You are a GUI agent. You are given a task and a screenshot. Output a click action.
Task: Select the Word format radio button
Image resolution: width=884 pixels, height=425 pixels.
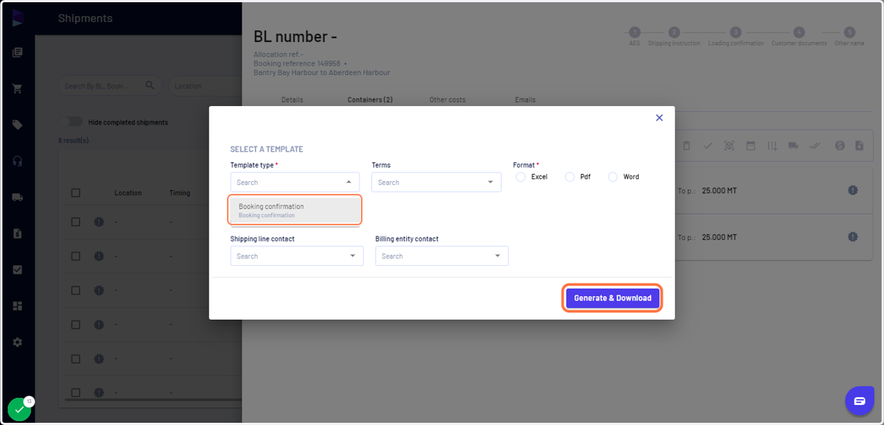613,177
